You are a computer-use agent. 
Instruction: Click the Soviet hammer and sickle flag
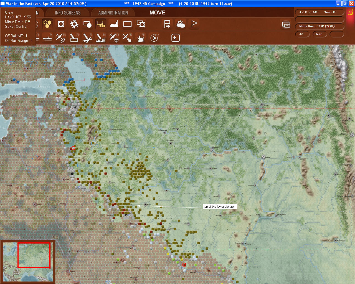(x=350, y=13)
